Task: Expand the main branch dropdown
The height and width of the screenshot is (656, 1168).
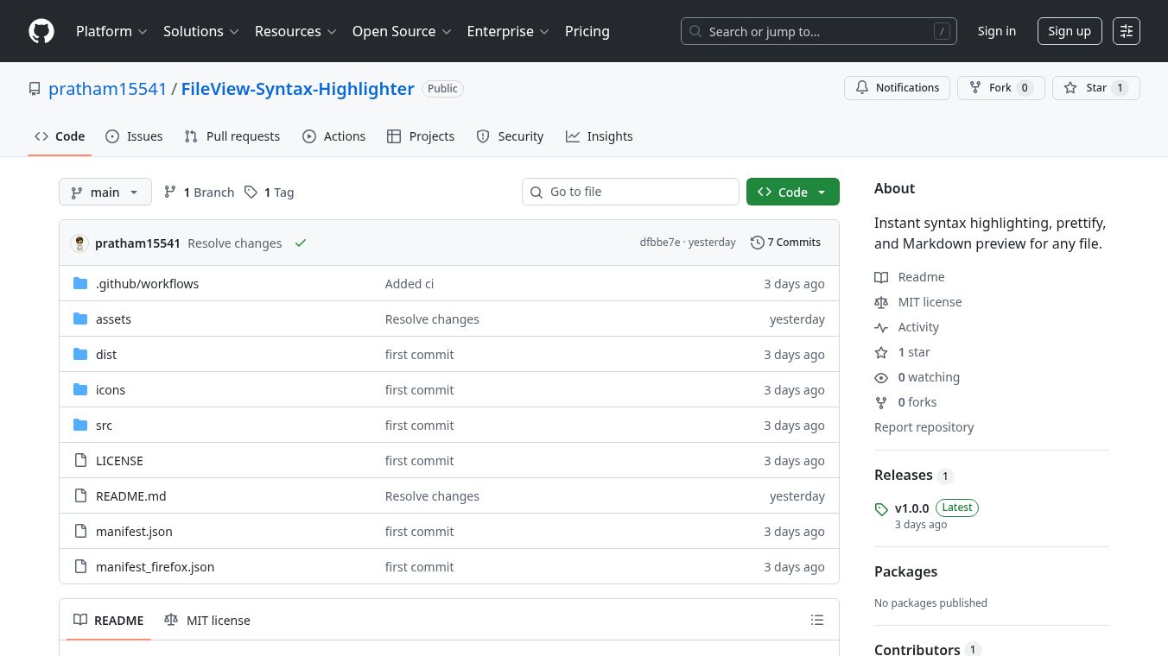Action: coord(105,192)
